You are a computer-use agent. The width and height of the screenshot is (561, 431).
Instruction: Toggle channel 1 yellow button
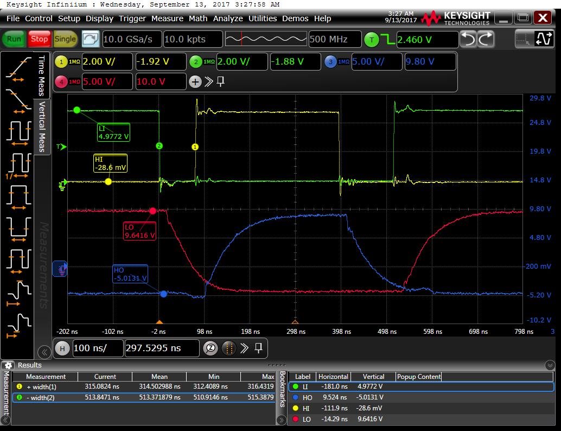click(61, 62)
